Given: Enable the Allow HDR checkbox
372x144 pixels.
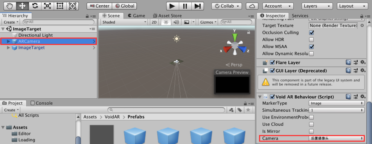Looking at the screenshot, I should click(x=311, y=39).
